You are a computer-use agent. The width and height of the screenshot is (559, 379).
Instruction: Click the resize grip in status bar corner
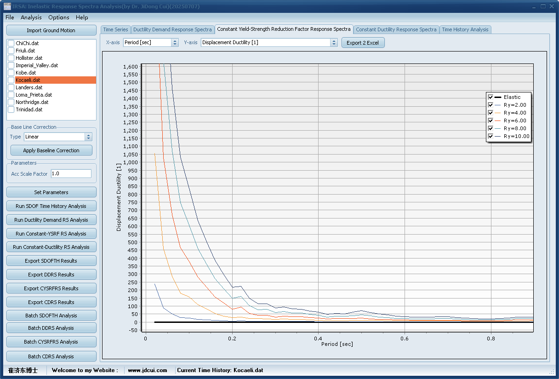[x=552, y=372]
